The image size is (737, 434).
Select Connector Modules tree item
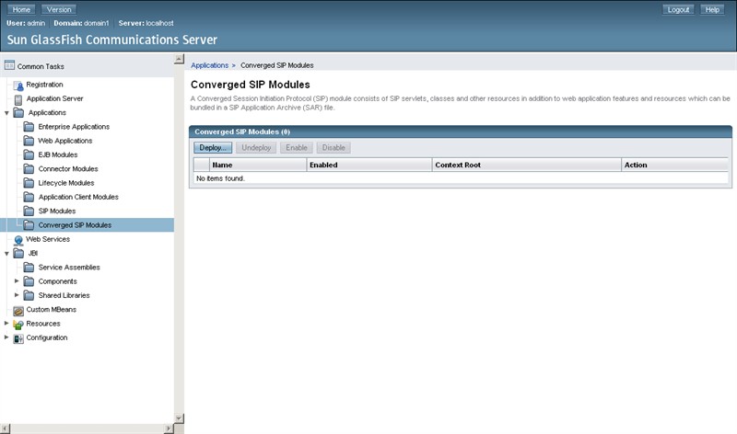[x=68, y=169]
